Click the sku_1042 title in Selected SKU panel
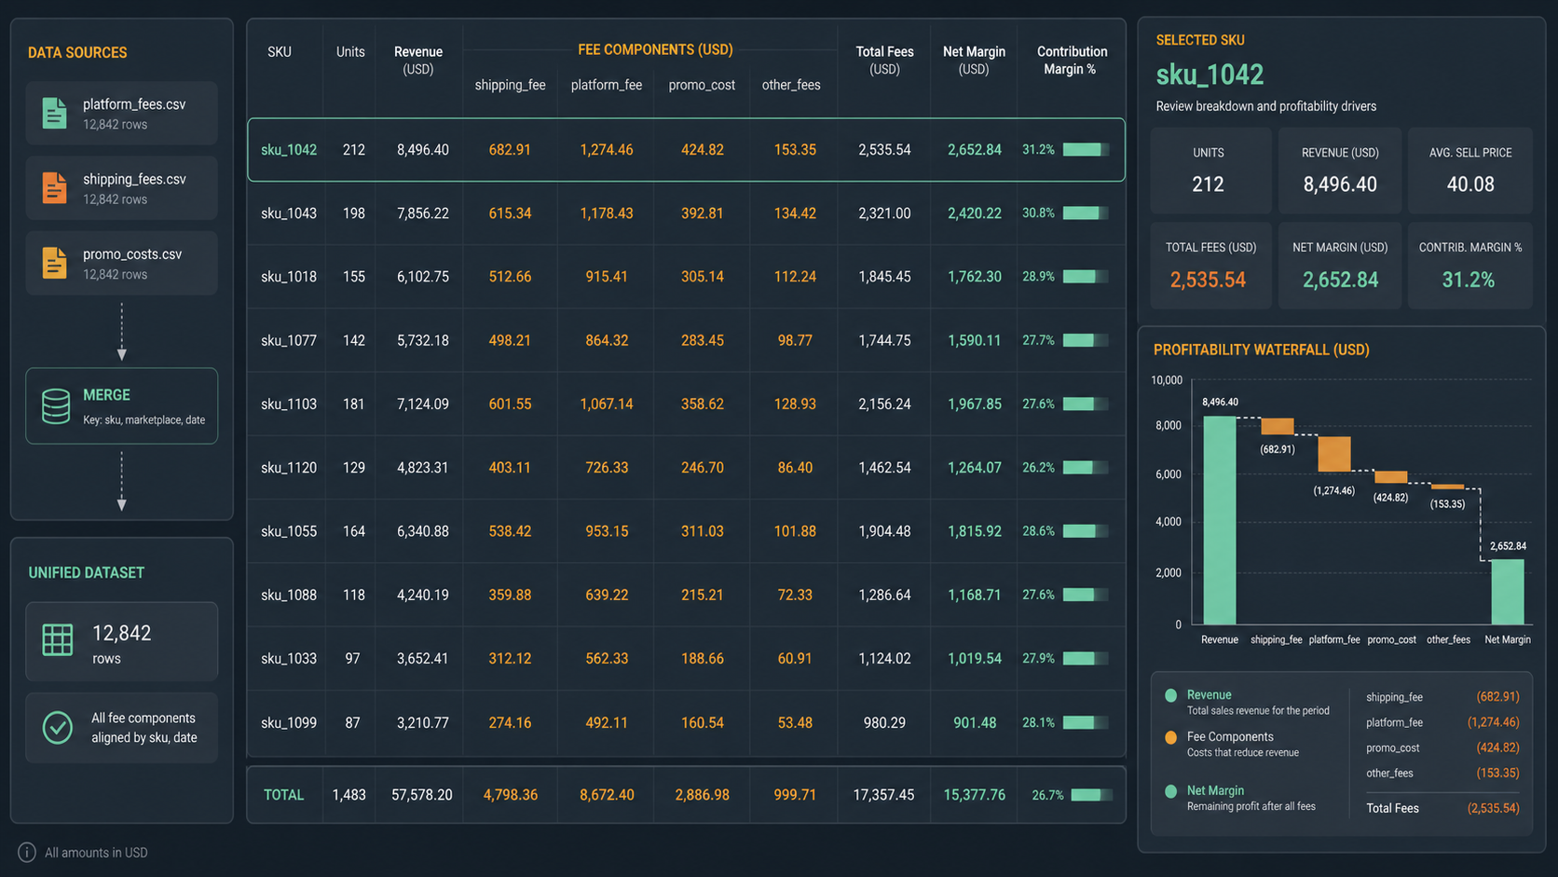Viewport: 1558px width, 877px height. pos(1209,75)
